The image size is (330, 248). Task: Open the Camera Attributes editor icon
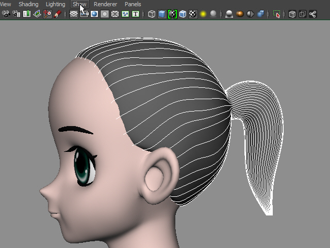pyautogui.click(x=16, y=14)
